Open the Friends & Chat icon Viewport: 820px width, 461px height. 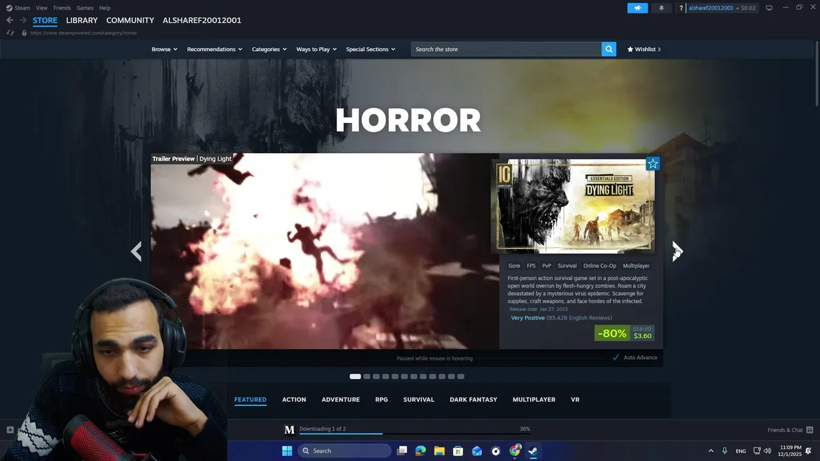click(x=810, y=430)
